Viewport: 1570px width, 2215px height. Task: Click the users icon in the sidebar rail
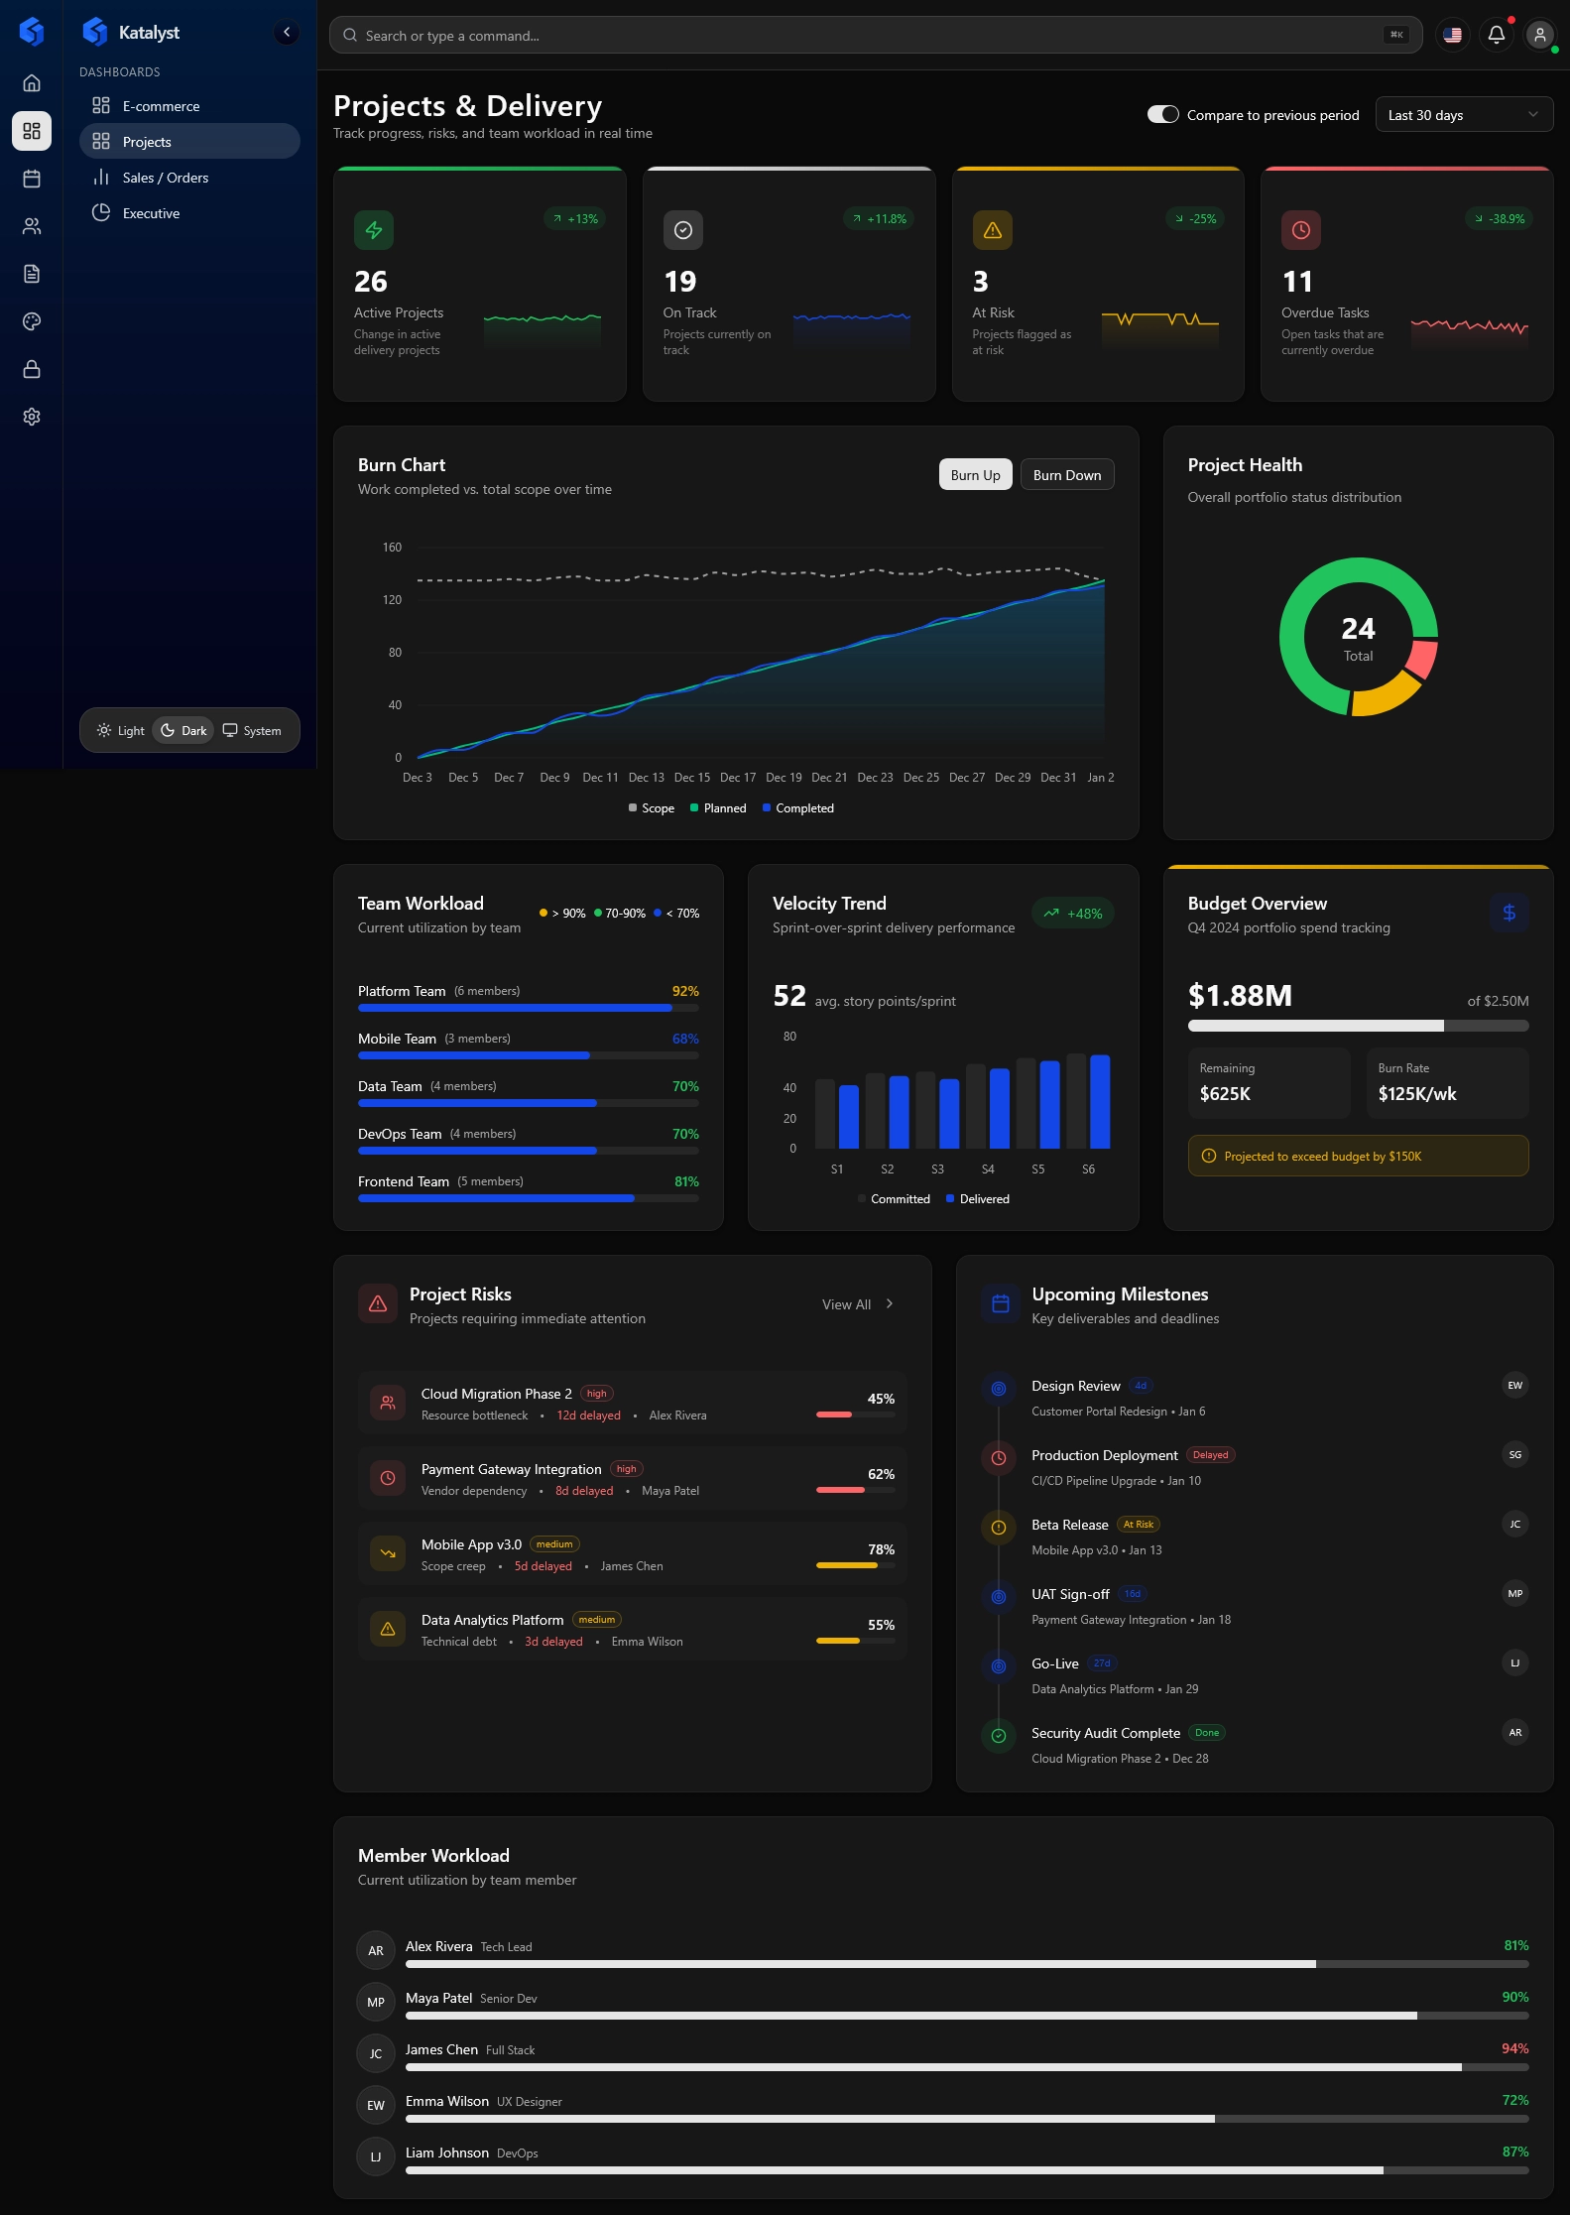(x=32, y=226)
